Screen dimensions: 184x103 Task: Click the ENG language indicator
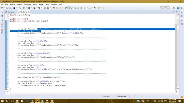click(x=166, y=101)
